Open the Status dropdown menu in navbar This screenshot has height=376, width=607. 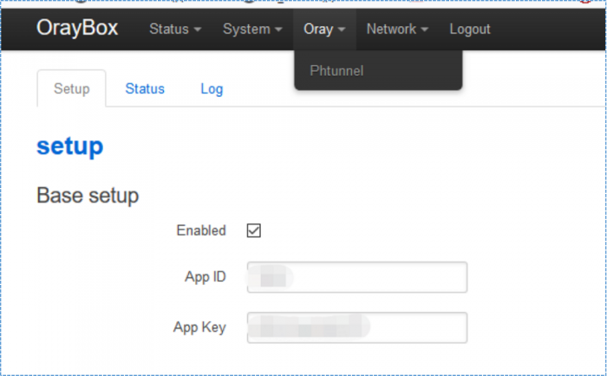click(175, 29)
